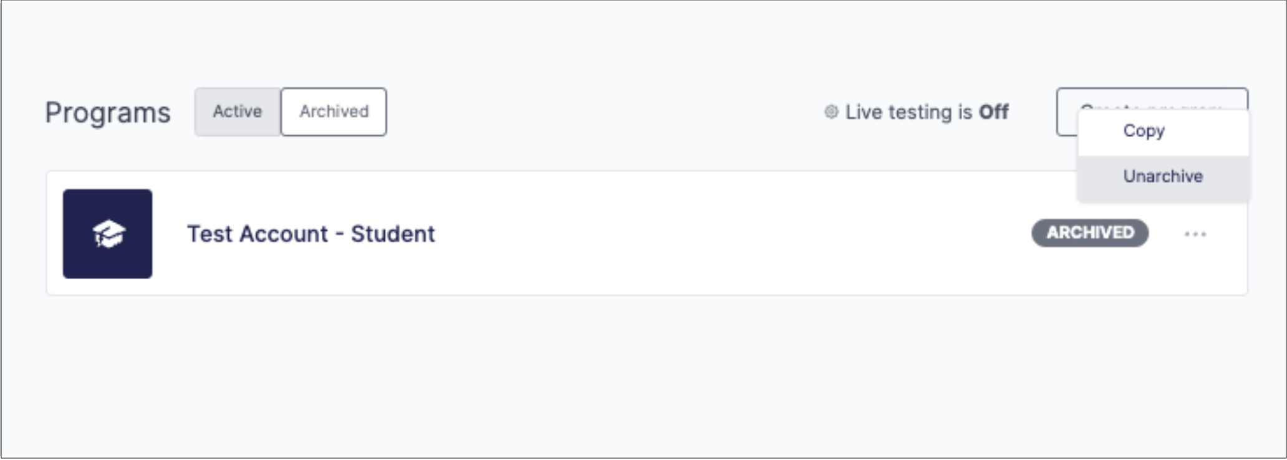Click the Live testing gear icon
Screen dimensions: 1287x460
(x=831, y=112)
